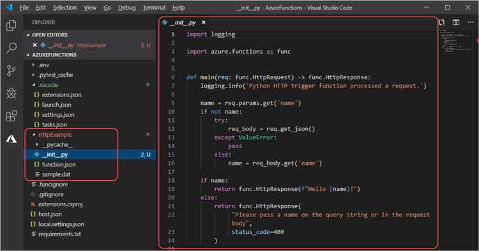
Task: Click the split editor icon
Action: pos(456,22)
